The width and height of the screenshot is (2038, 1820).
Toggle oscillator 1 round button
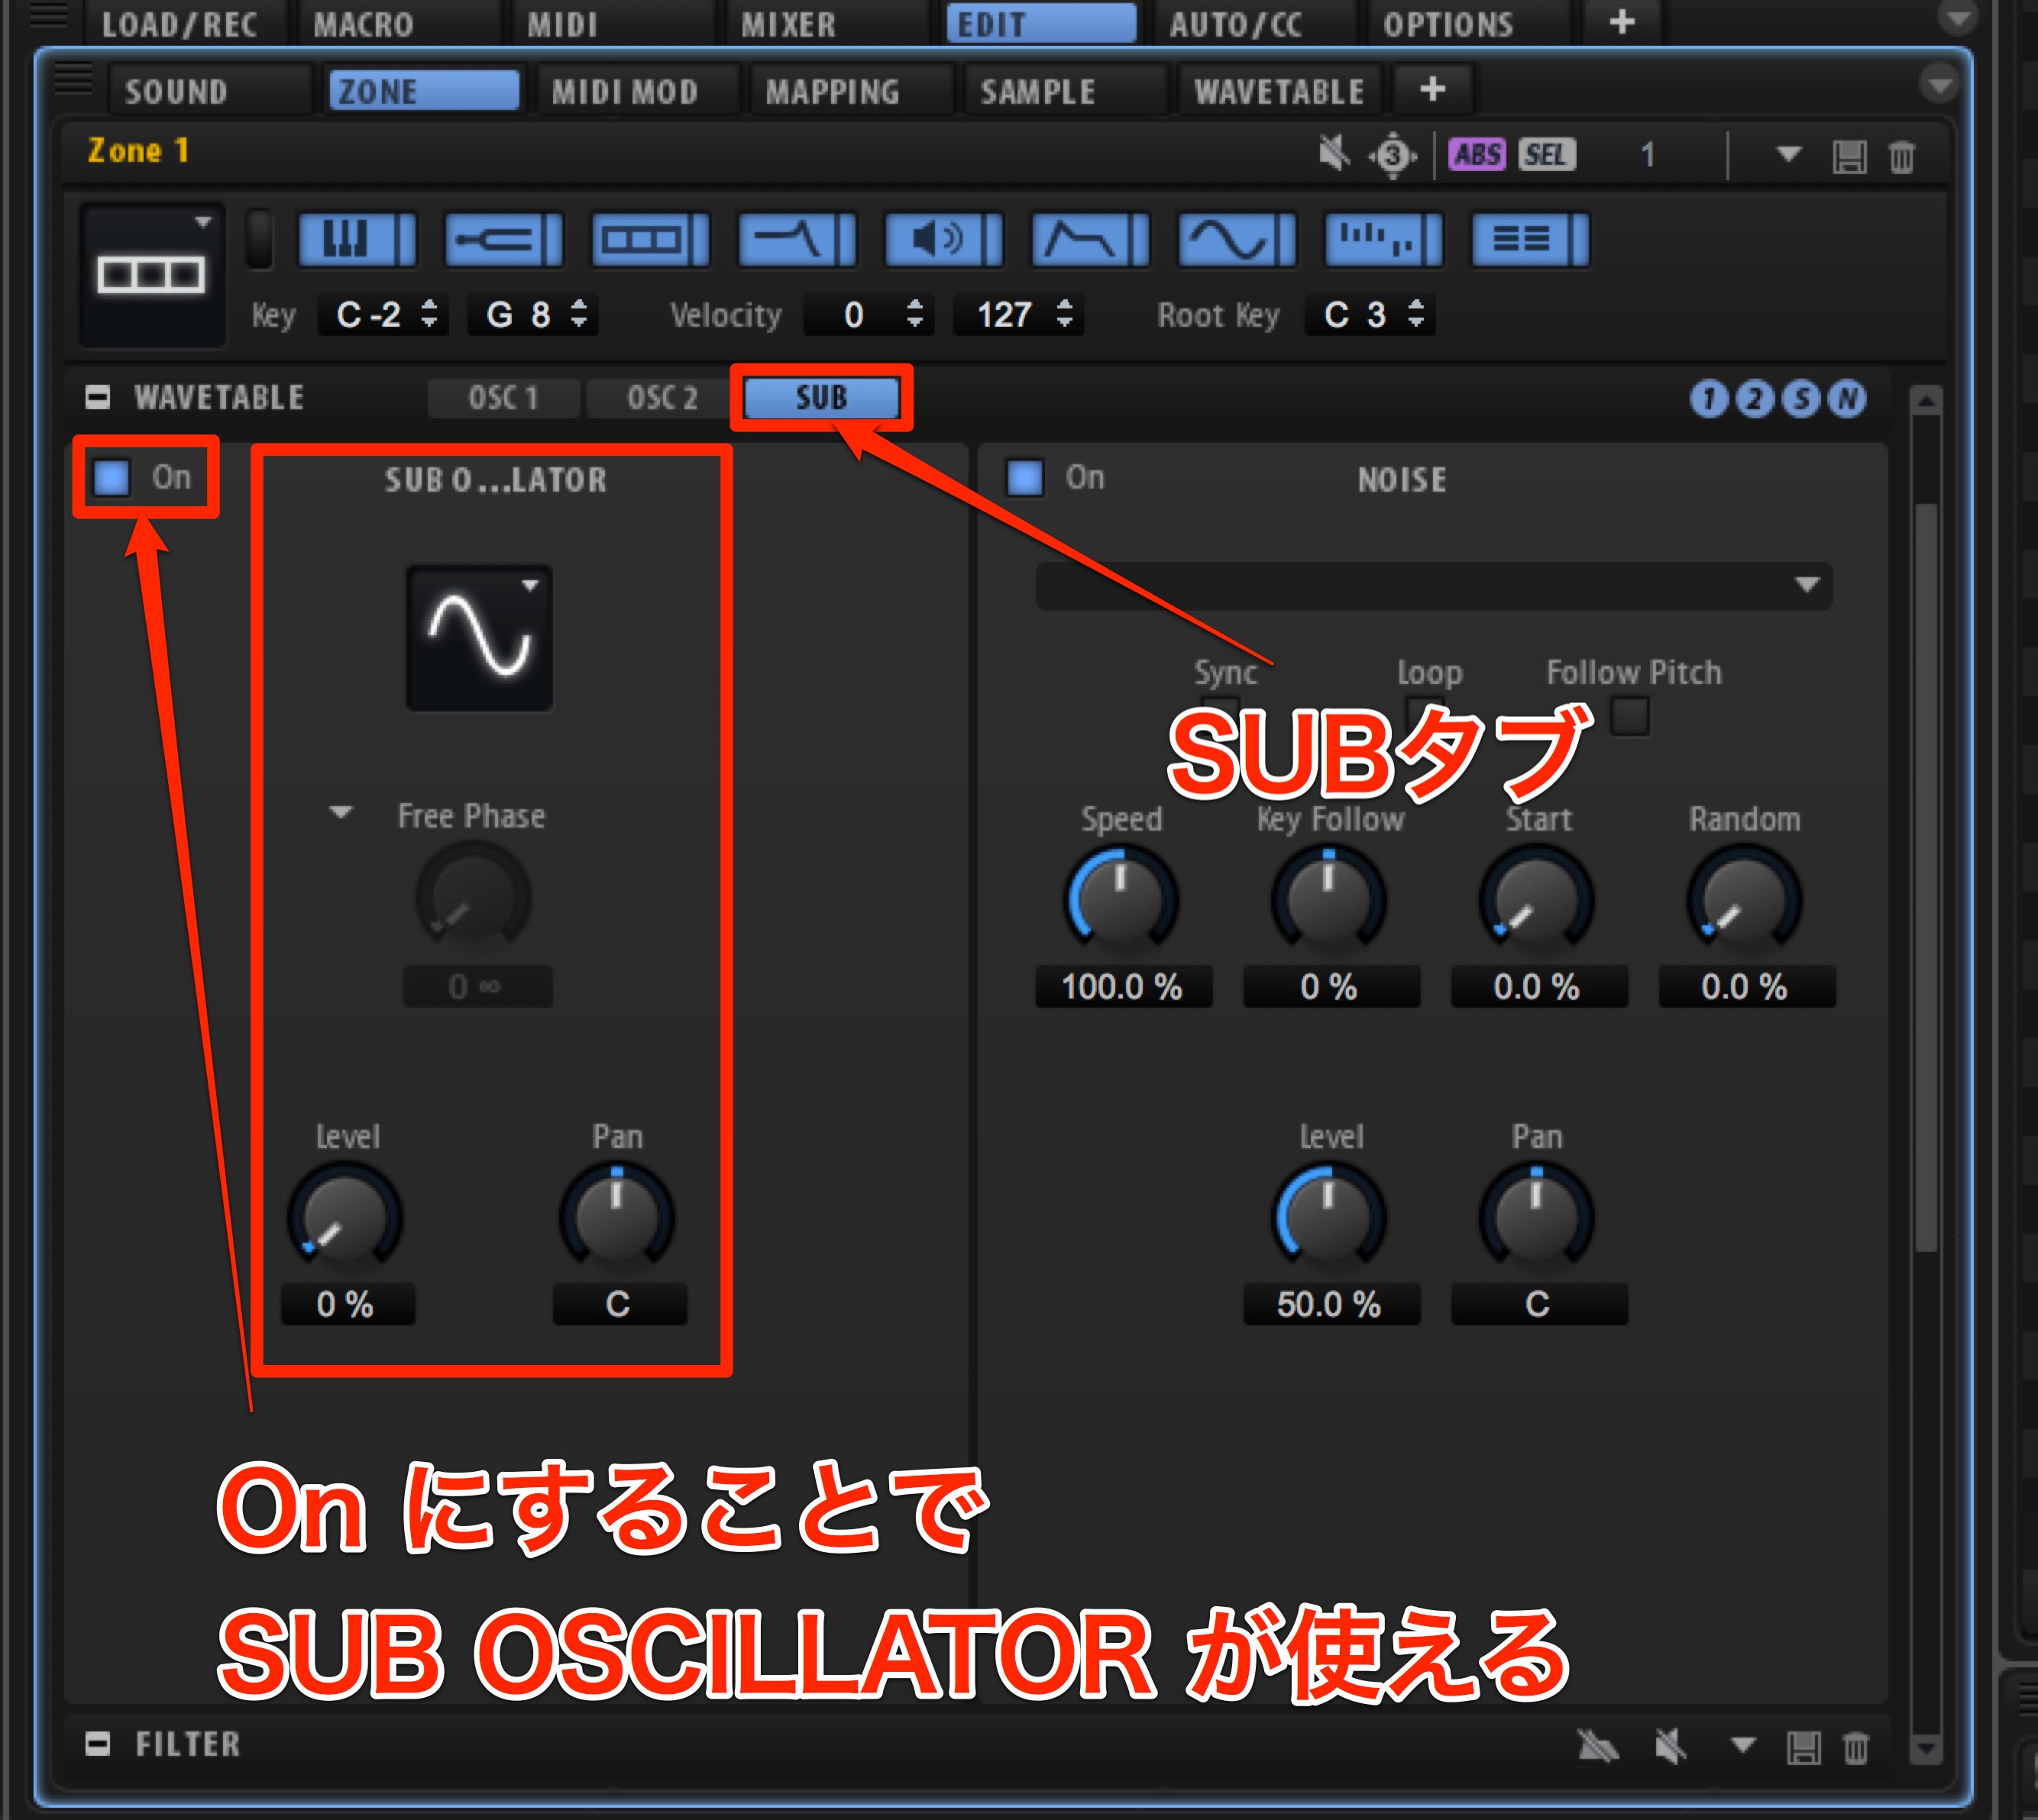[x=1709, y=399]
